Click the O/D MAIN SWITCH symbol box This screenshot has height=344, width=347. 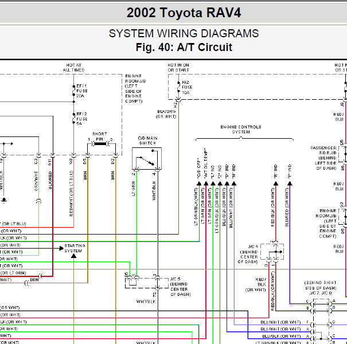147,159
